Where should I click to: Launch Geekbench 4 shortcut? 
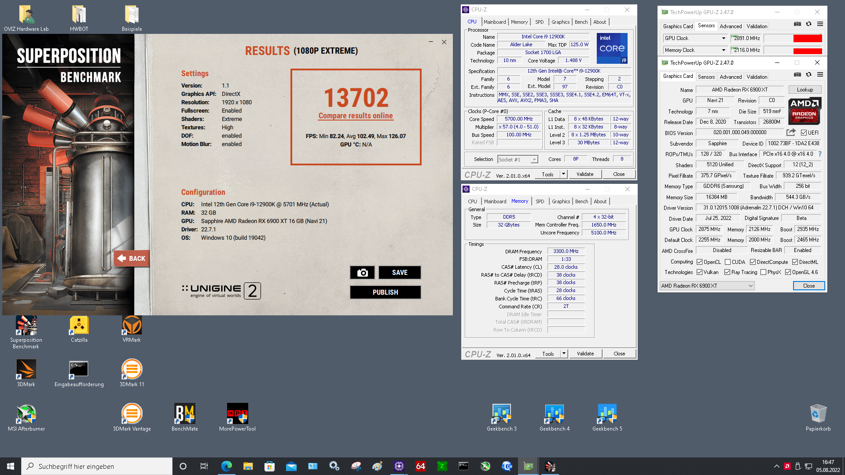[x=555, y=417]
